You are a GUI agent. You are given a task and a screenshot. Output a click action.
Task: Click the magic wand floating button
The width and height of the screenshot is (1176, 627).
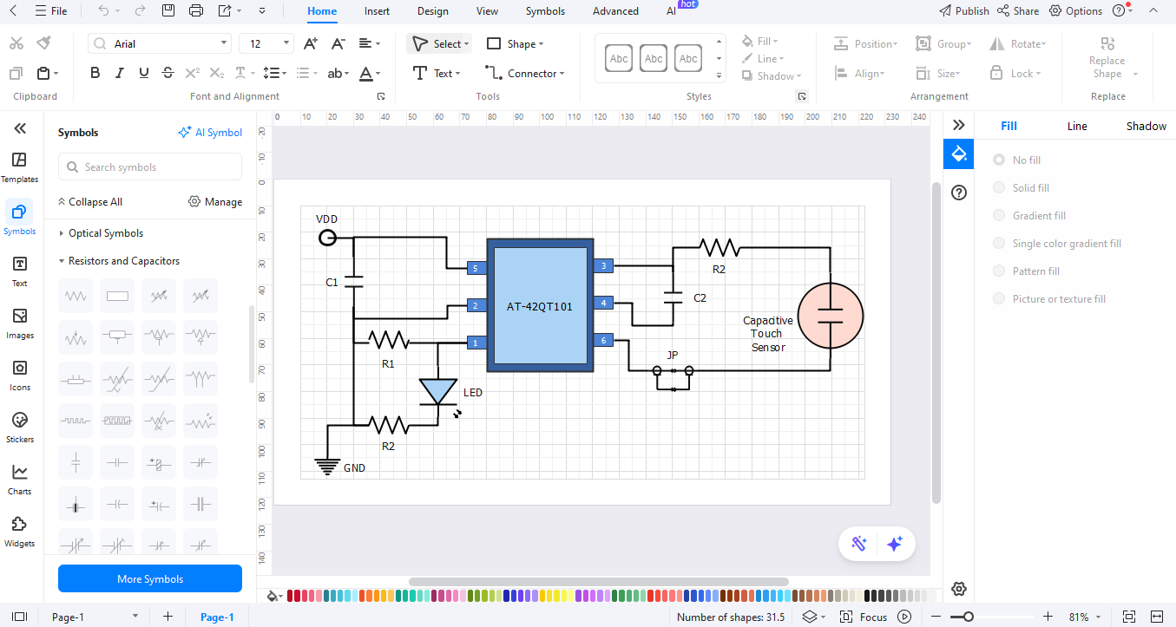coord(859,544)
